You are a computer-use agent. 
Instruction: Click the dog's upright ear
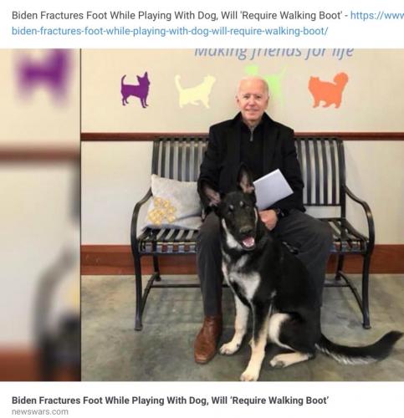245,178
